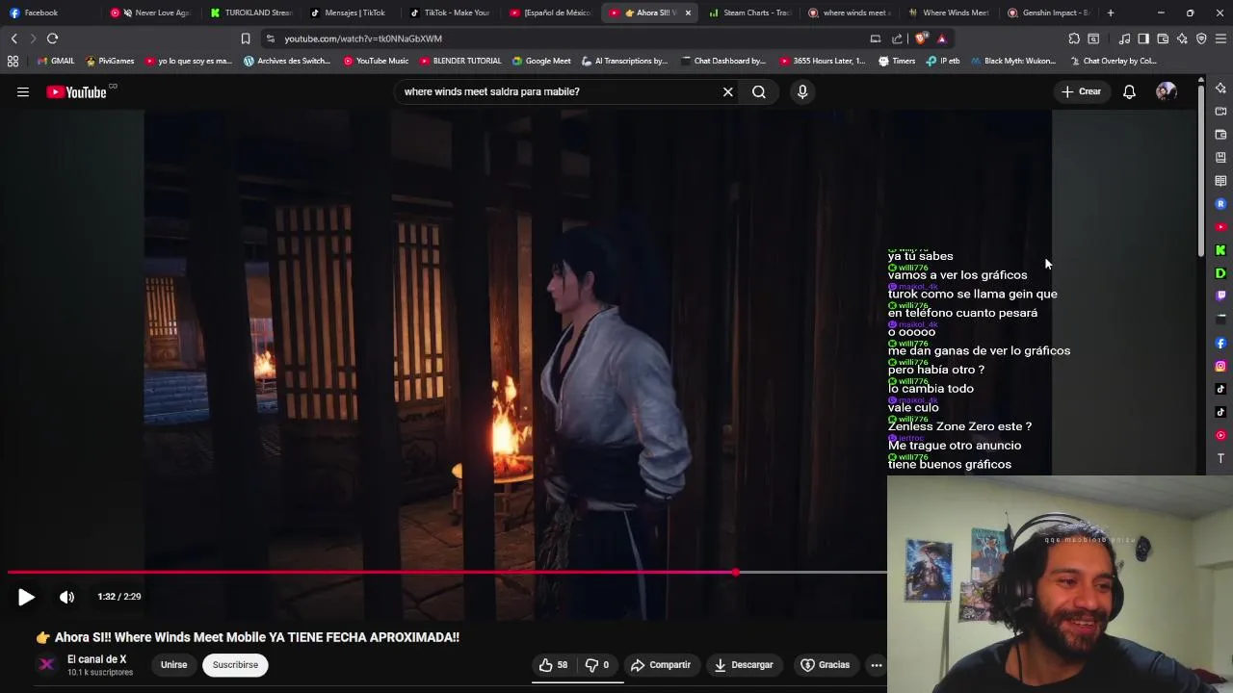Clear the search box with the X

click(728, 91)
